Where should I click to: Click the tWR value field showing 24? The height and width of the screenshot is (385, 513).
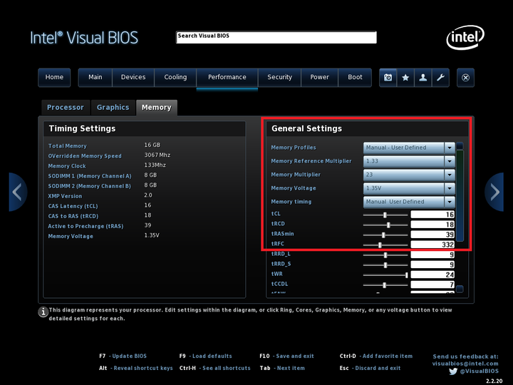432,274
